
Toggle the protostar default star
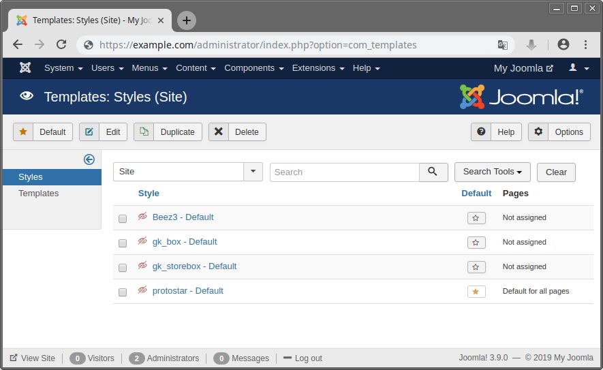click(x=476, y=292)
